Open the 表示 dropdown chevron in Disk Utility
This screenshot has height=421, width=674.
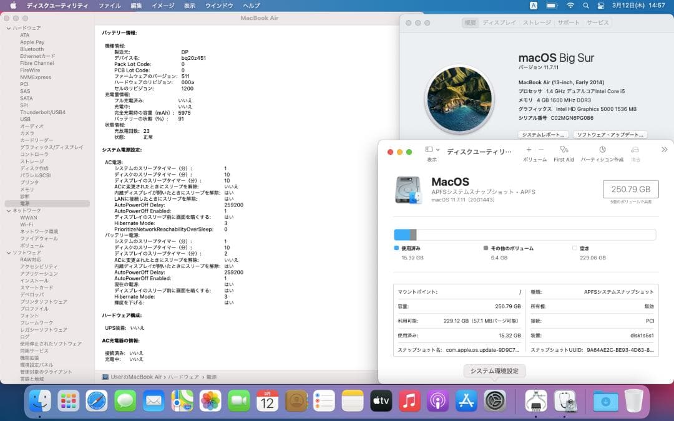click(437, 150)
